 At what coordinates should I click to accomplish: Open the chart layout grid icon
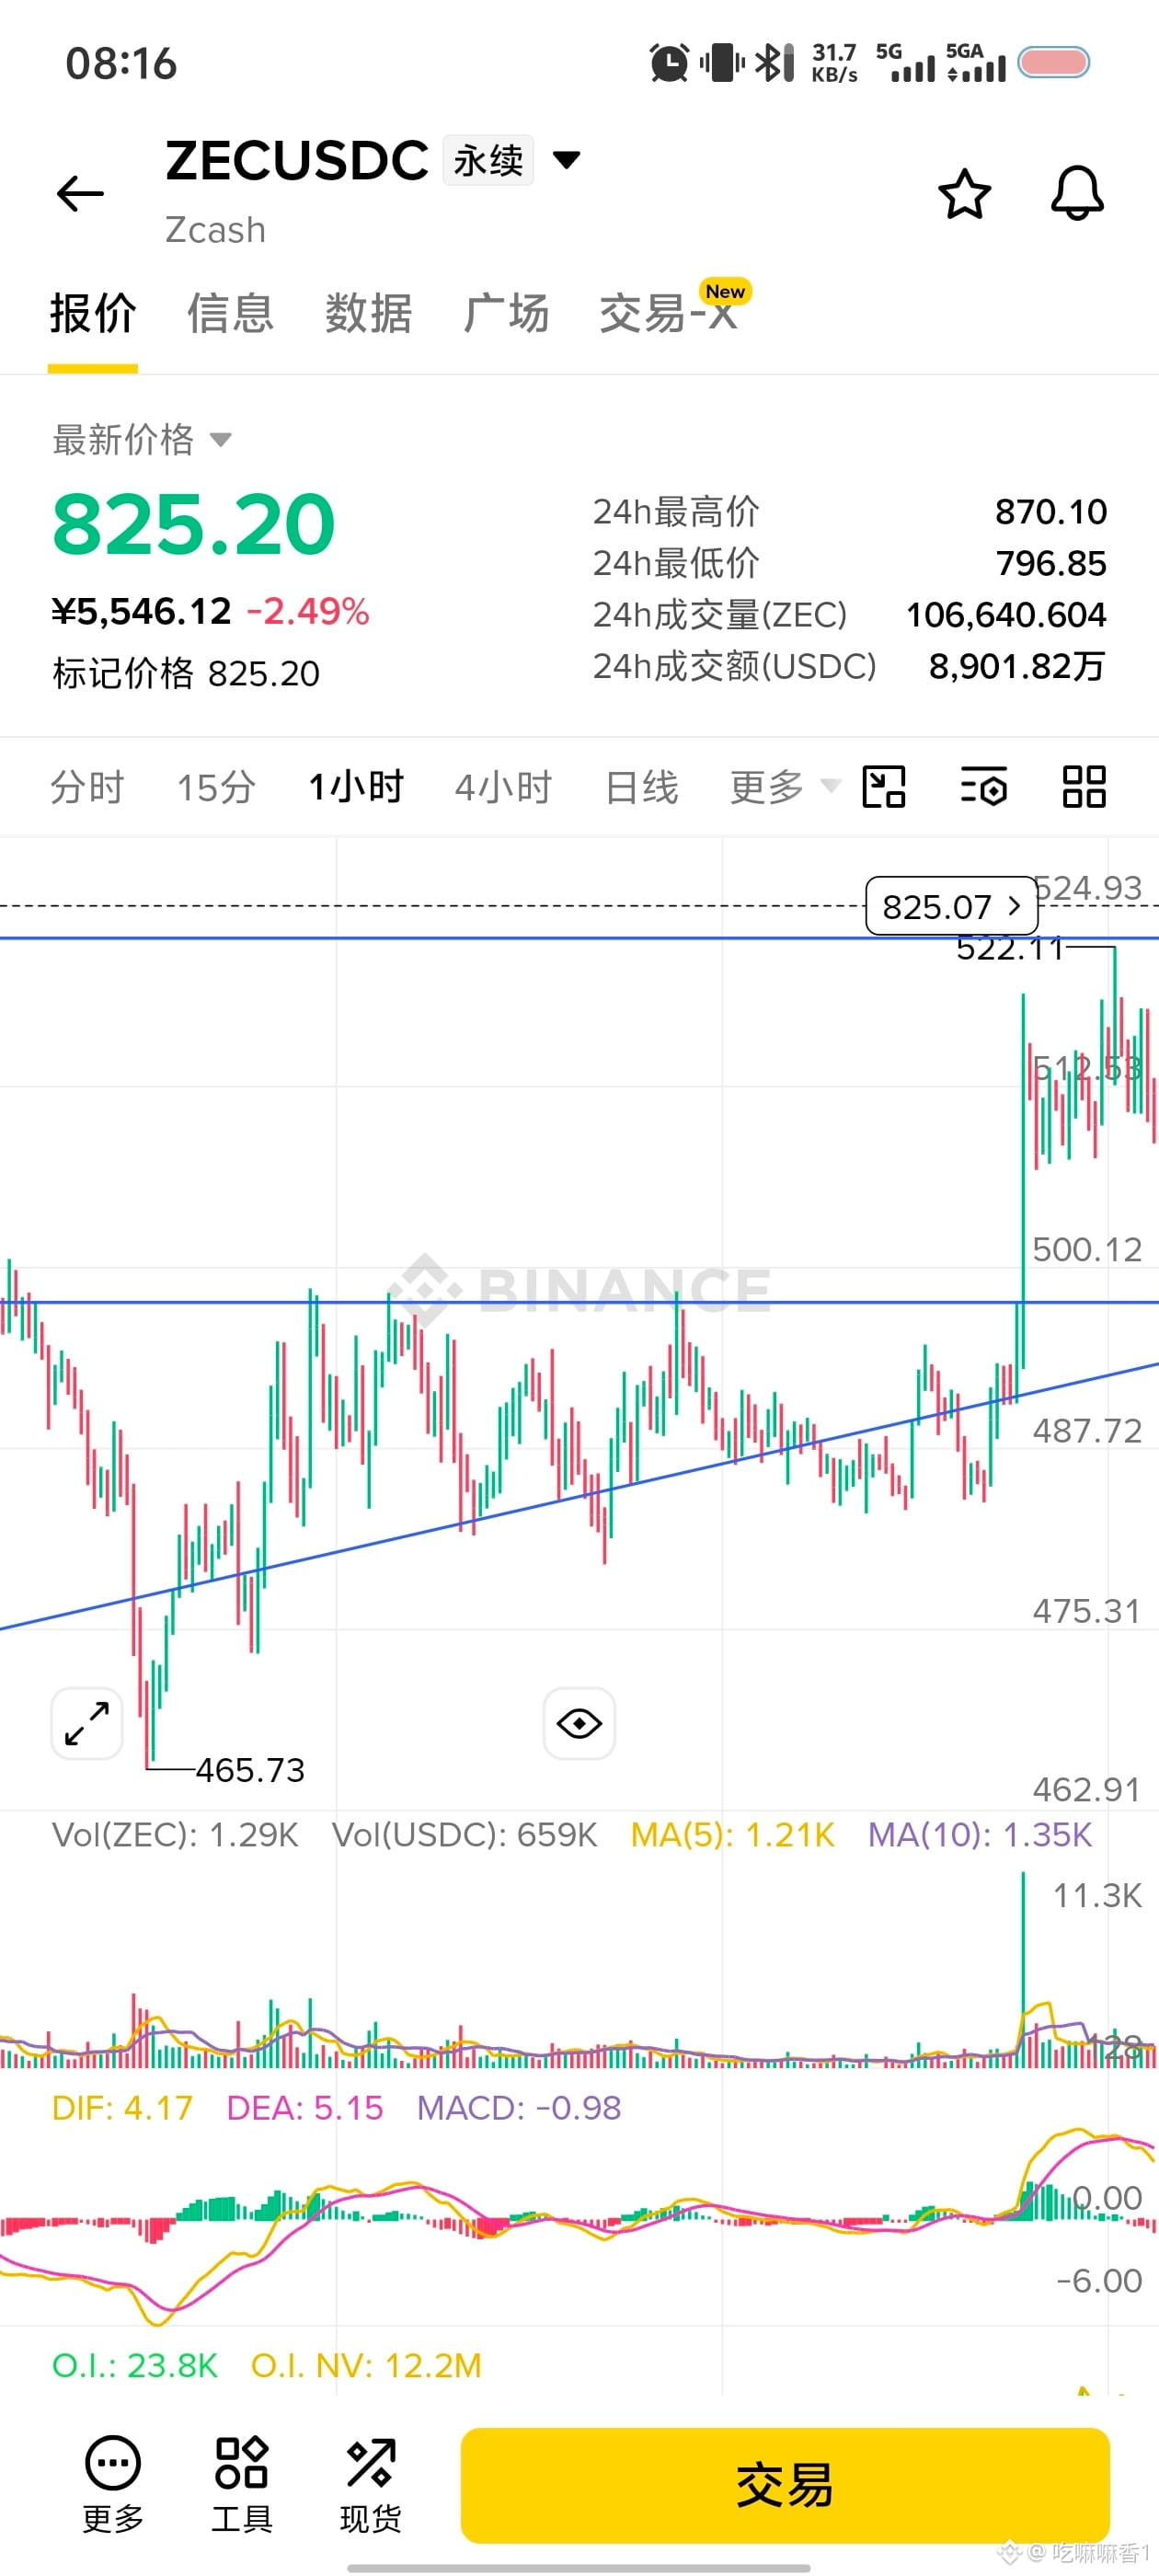1084,787
